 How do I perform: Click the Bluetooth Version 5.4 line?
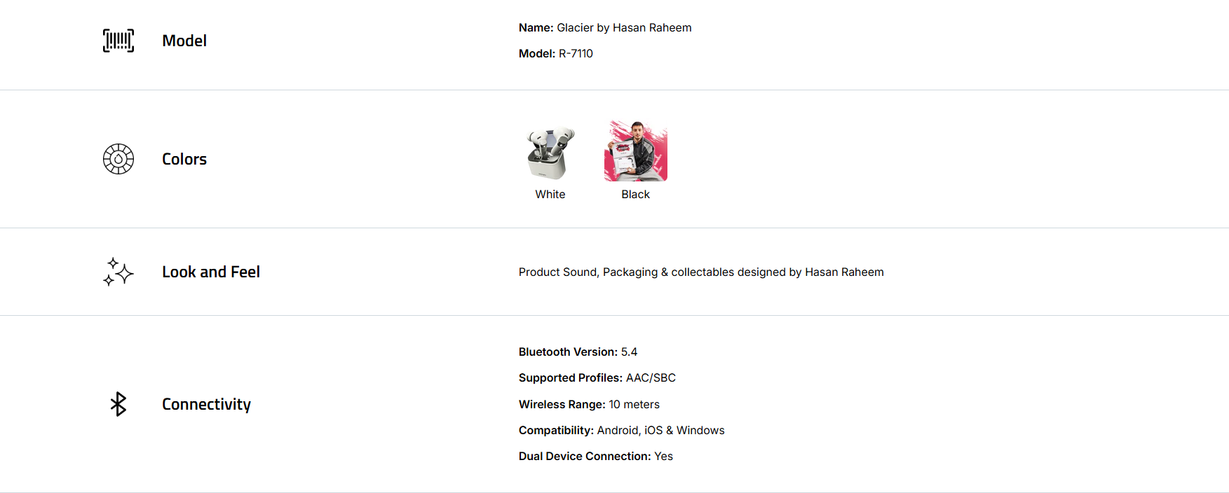[x=578, y=352]
